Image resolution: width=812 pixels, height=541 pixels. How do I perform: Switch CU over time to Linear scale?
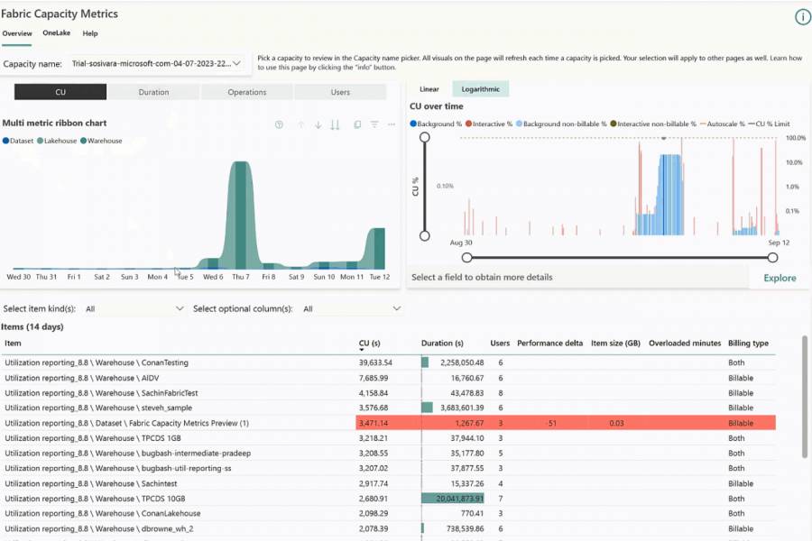(x=429, y=89)
